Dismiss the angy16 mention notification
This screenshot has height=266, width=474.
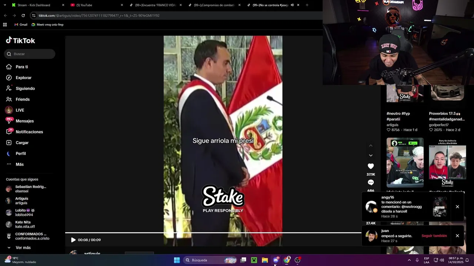[x=457, y=207]
